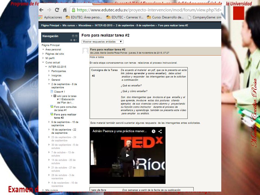Open the Clase # 1 page icon
Screen dimensions: 260x195
[52, 92]
